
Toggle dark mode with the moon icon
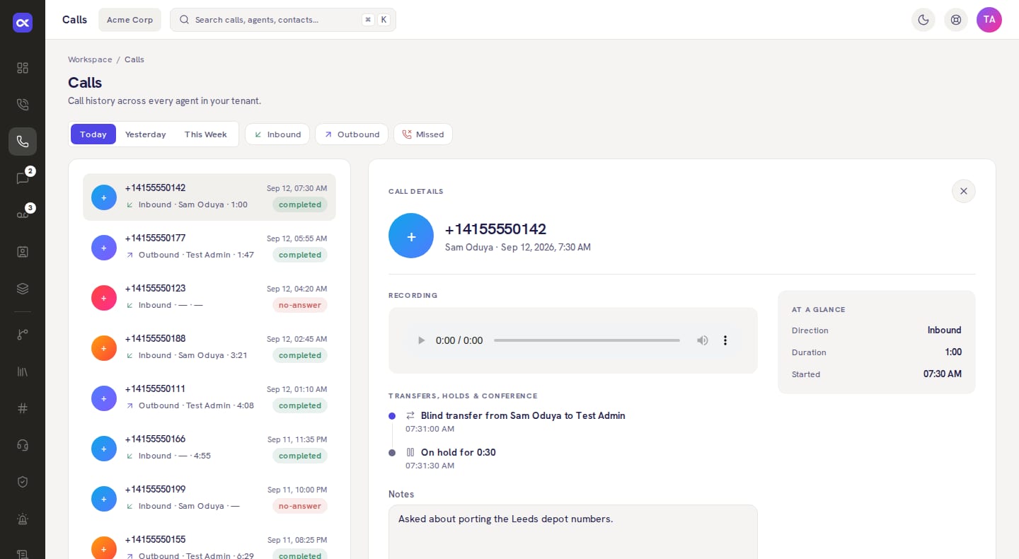(x=923, y=20)
